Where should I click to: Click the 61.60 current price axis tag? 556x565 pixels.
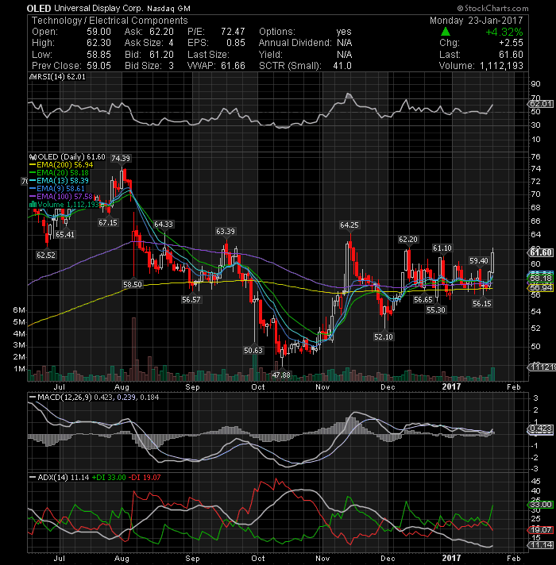point(540,252)
